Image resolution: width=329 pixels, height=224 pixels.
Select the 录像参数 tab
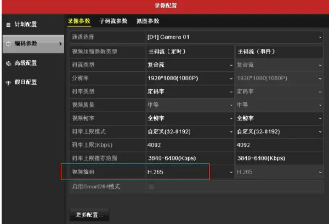78,21
